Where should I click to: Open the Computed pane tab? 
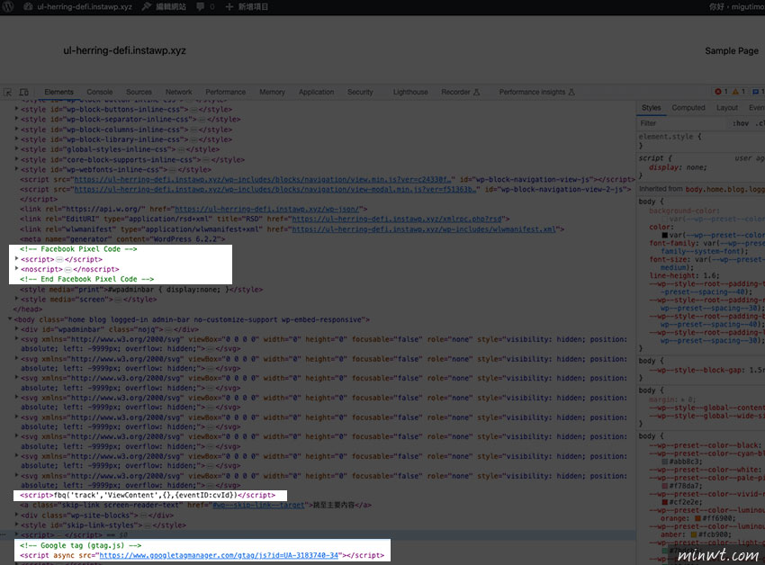click(688, 107)
